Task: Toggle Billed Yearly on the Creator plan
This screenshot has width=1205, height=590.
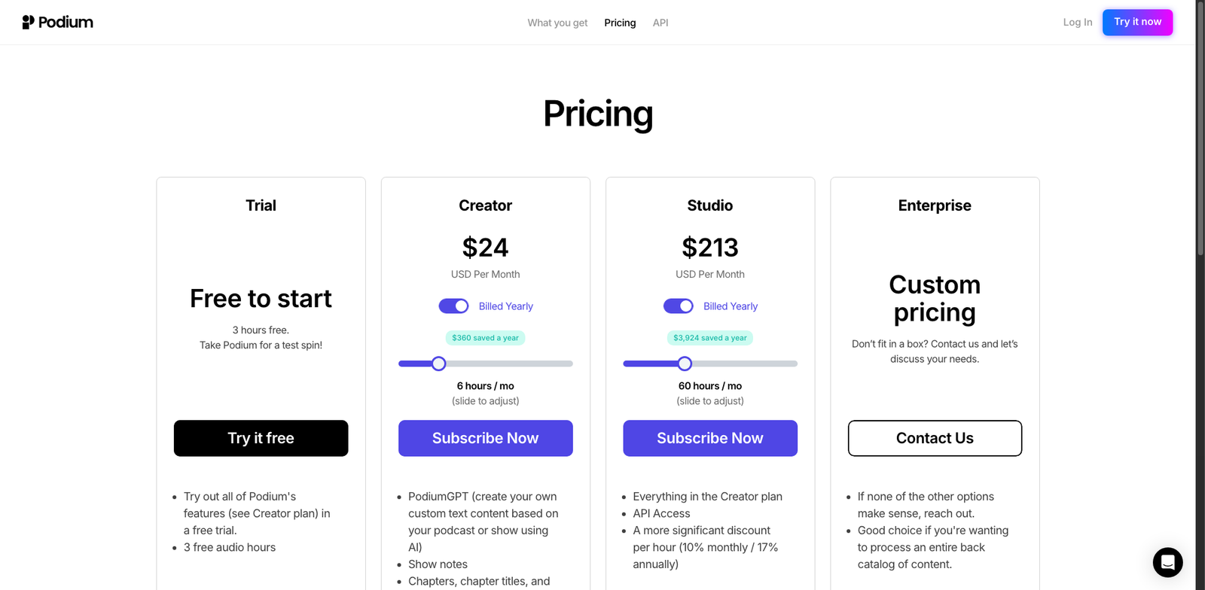Action: 453,306
